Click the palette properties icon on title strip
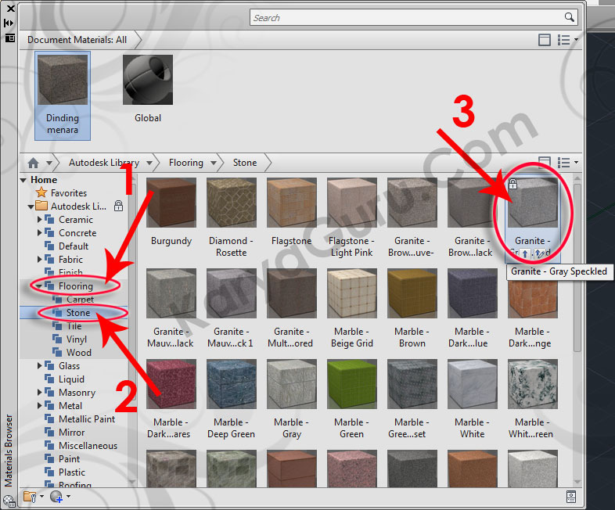This screenshot has width=615, height=510. tap(10, 37)
